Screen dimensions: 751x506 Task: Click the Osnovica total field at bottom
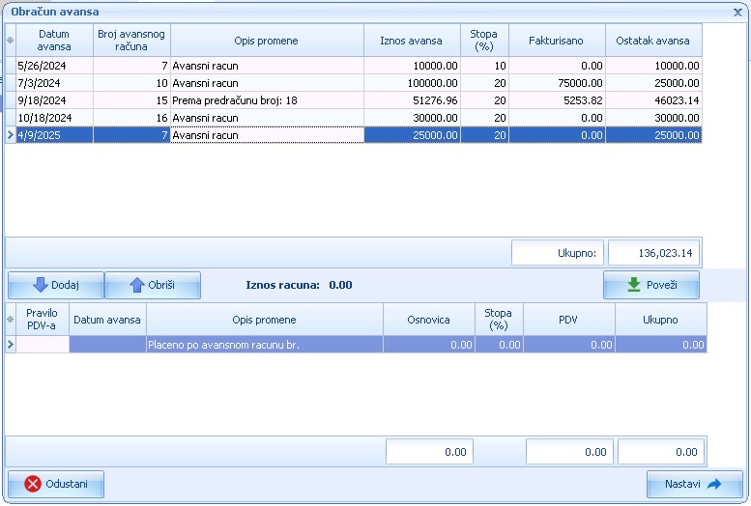[x=429, y=452]
